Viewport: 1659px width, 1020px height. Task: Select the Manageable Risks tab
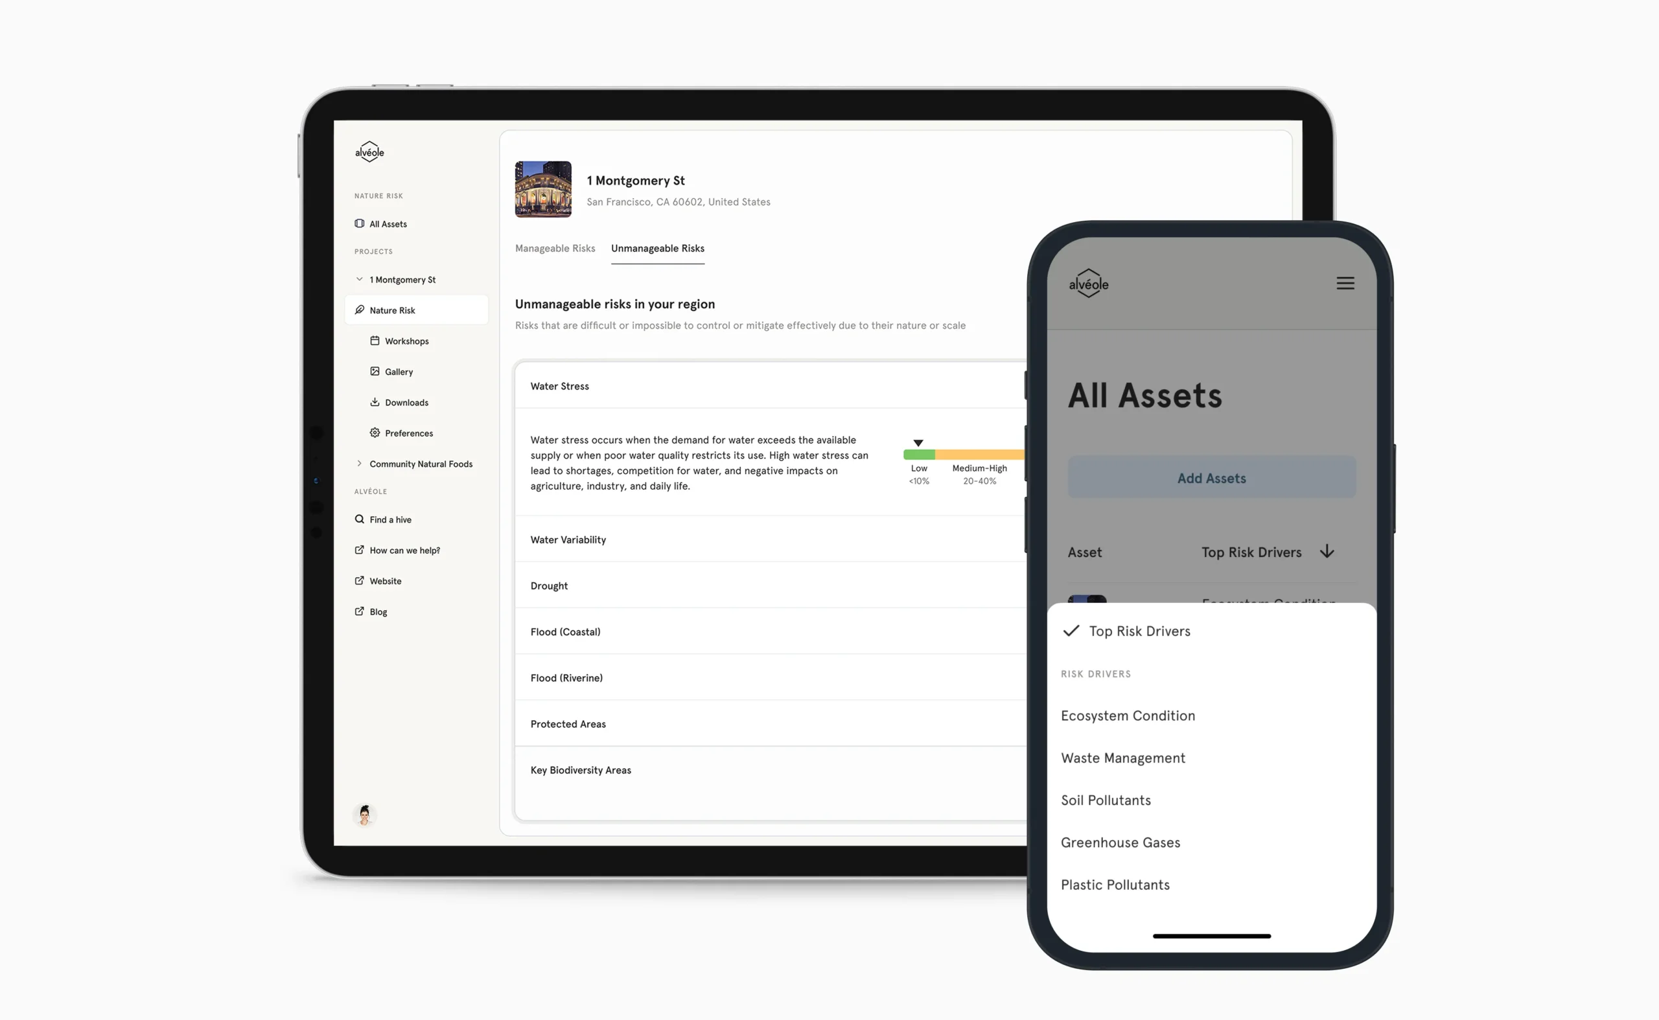click(x=556, y=247)
